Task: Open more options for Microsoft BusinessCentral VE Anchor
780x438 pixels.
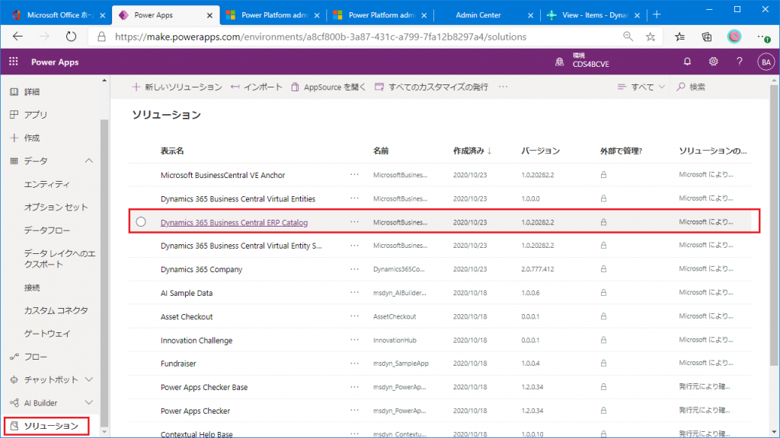Action: pyautogui.click(x=354, y=175)
